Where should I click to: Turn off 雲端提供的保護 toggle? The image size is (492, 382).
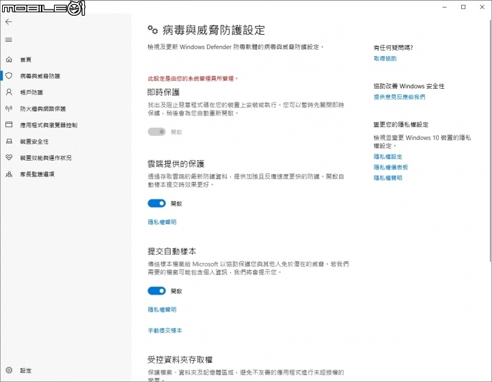click(156, 204)
